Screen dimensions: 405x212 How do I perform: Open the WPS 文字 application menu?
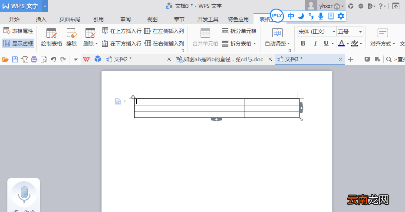[x=24, y=6]
